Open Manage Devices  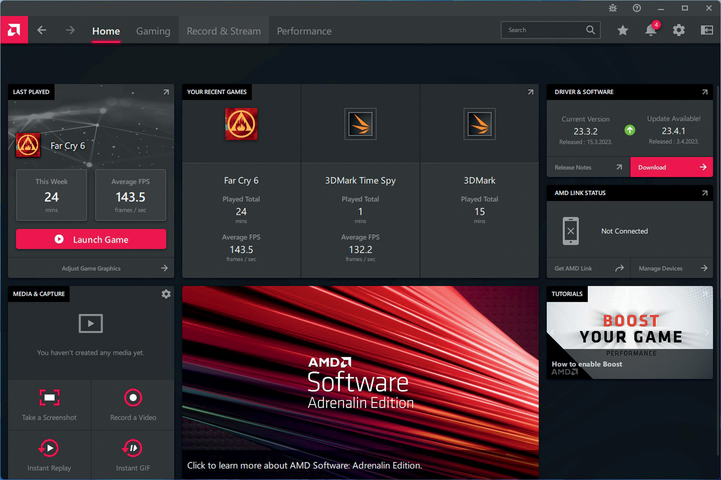(672, 268)
